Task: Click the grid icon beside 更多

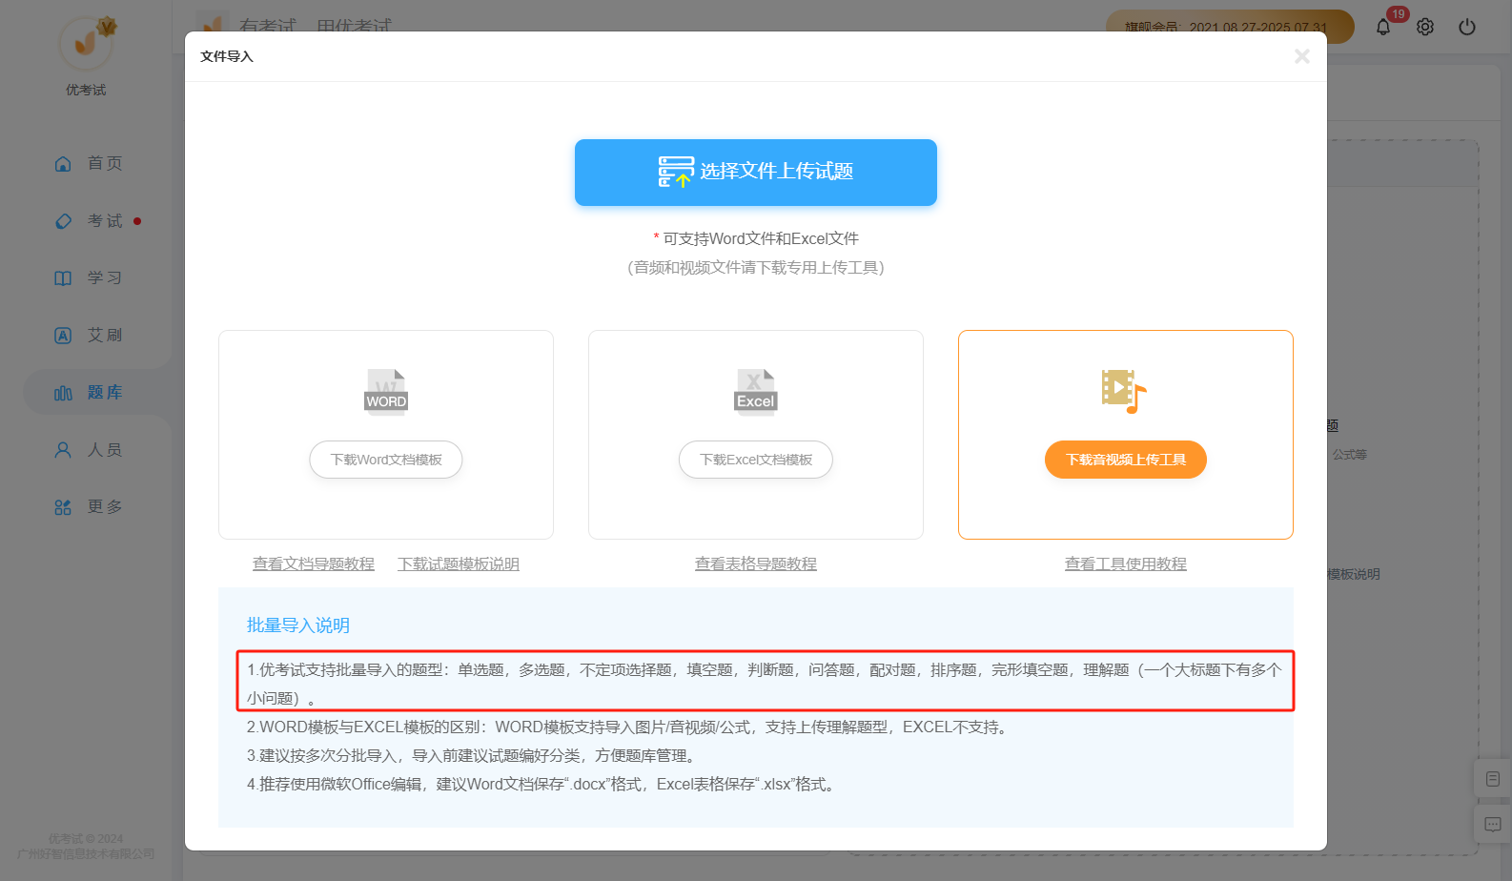Action: 63,507
